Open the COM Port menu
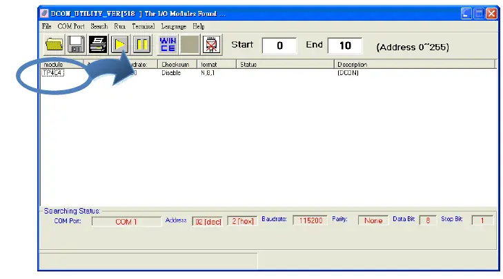503x279 pixels. pyautogui.click(x=71, y=26)
